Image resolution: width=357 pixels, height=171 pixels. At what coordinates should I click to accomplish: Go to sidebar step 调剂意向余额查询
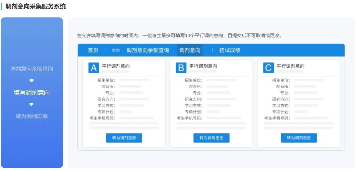(x=32, y=69)
